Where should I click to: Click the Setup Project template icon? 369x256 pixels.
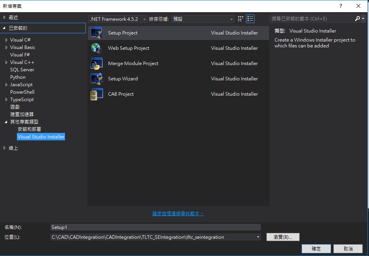tap(97, 33)
